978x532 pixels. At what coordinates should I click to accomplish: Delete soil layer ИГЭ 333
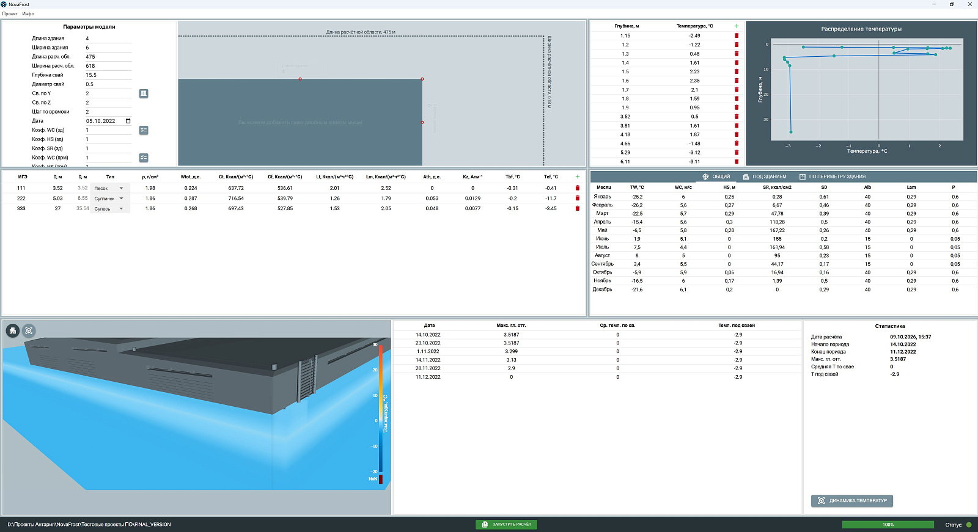coord(578,208)
